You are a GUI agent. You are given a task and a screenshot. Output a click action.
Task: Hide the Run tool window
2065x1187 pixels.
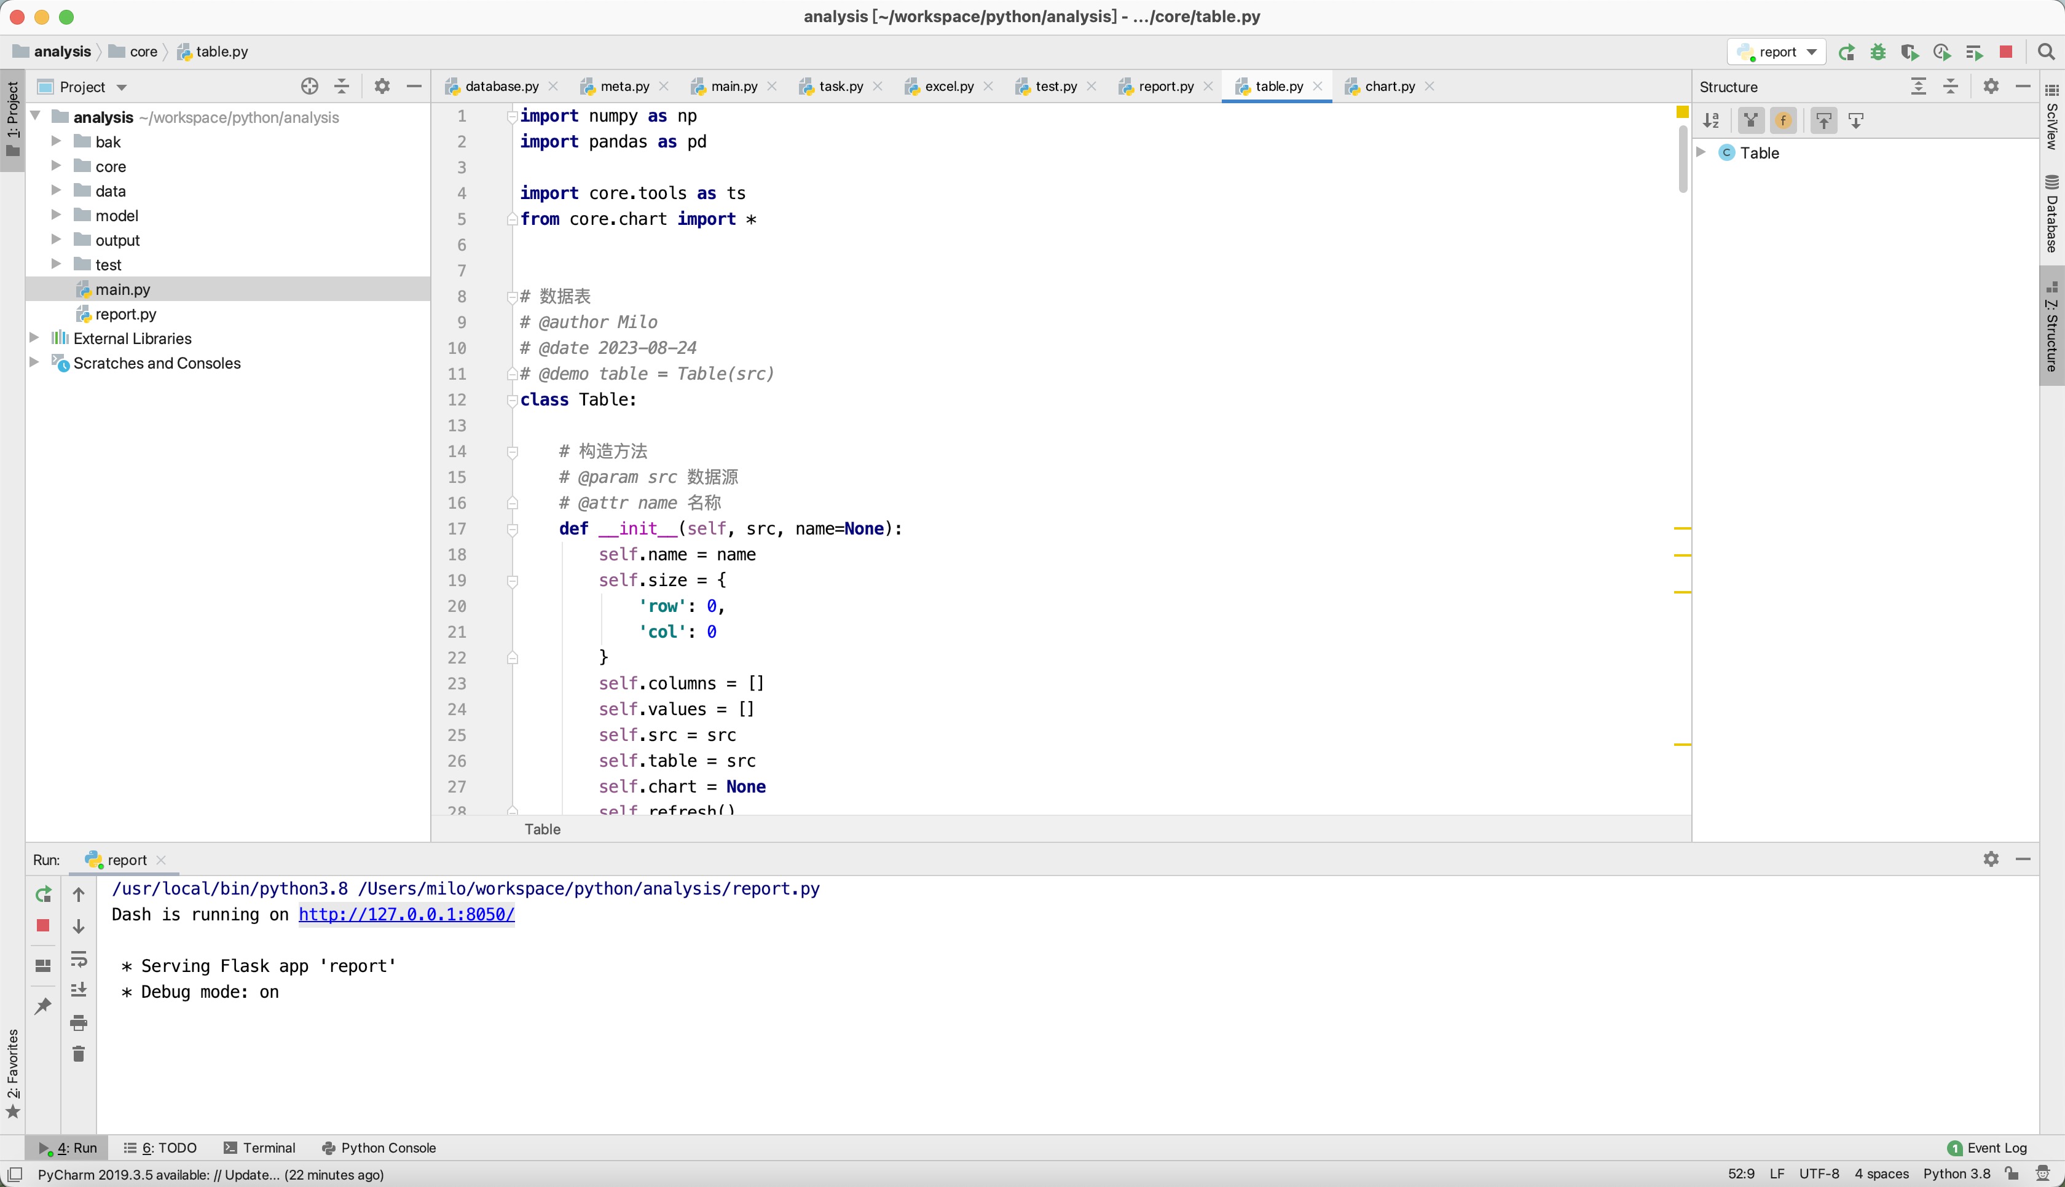click(2023, 860)
